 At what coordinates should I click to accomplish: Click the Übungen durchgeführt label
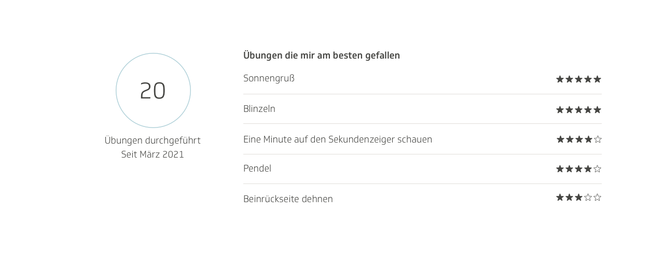click(x=153, y=140)
